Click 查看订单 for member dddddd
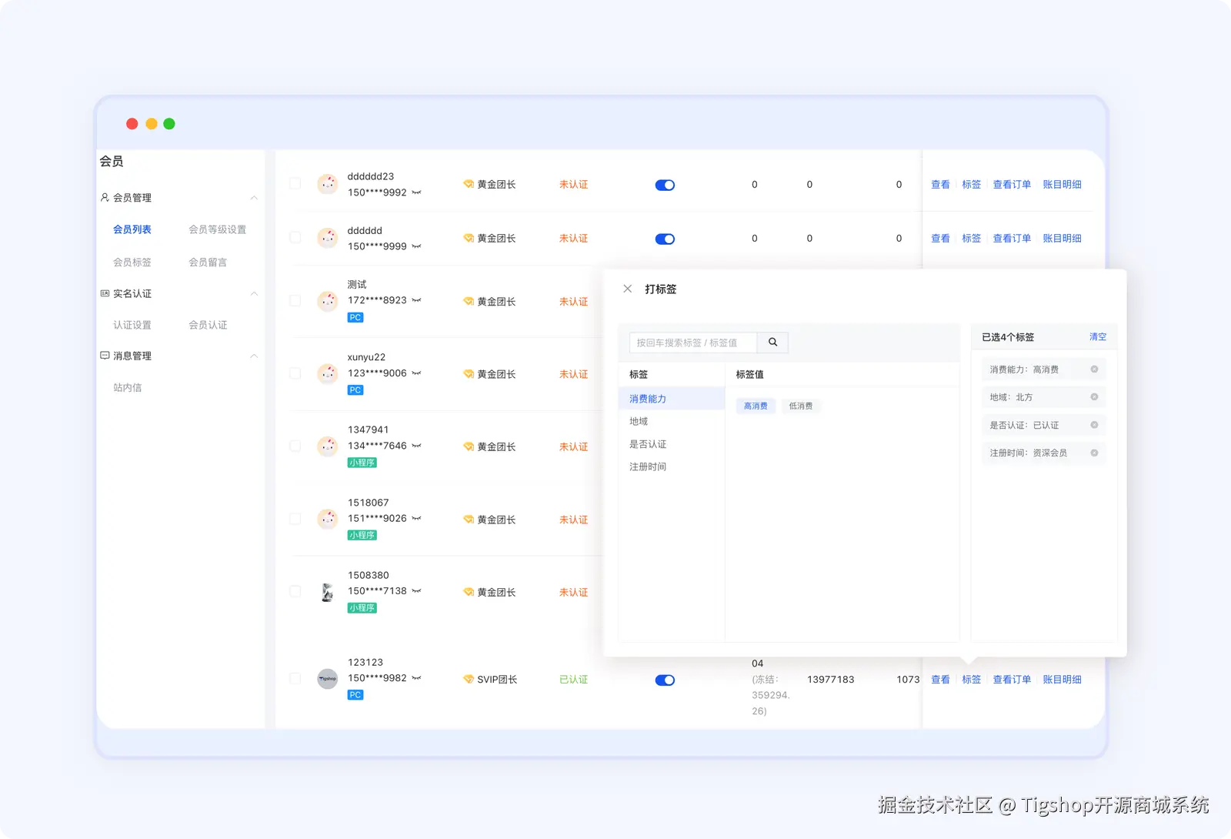The height and width of the screenshot is (839, 1231). [x=1012, y=239]
